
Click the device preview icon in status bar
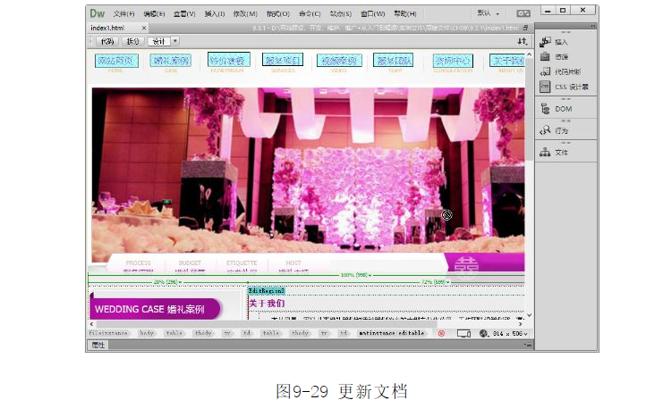[x=463, y=333]
